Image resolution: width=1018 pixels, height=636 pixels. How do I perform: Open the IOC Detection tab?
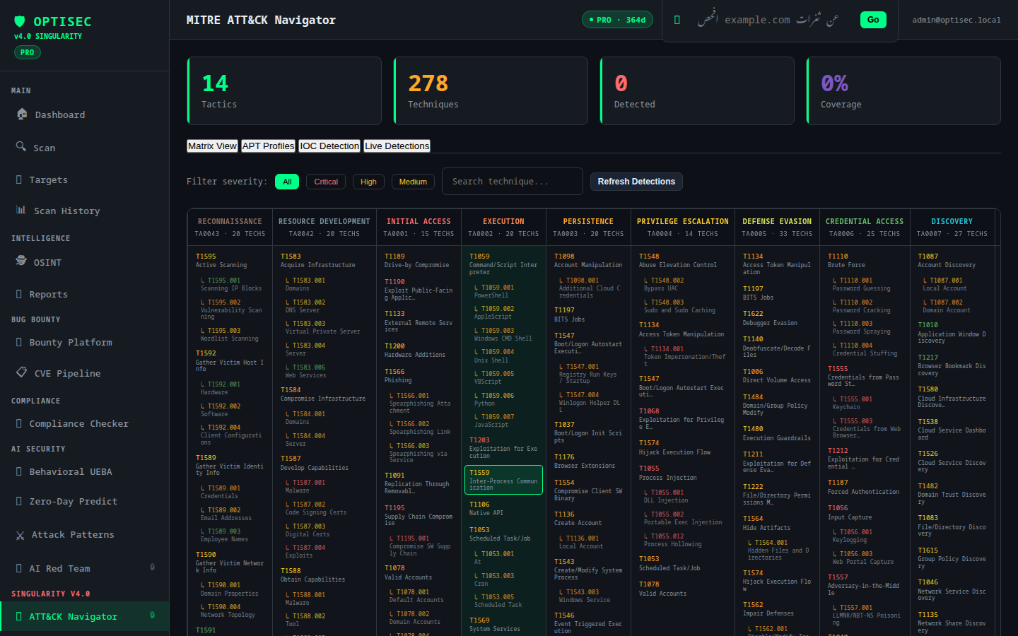[329, 146]
